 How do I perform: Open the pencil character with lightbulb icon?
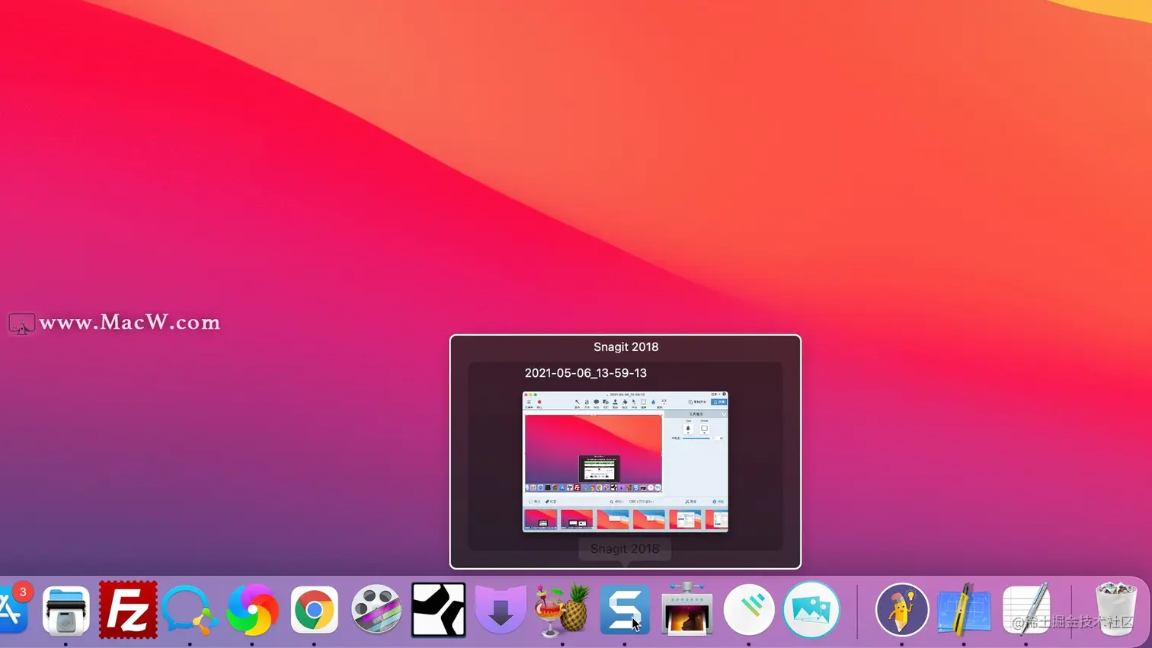902,609
